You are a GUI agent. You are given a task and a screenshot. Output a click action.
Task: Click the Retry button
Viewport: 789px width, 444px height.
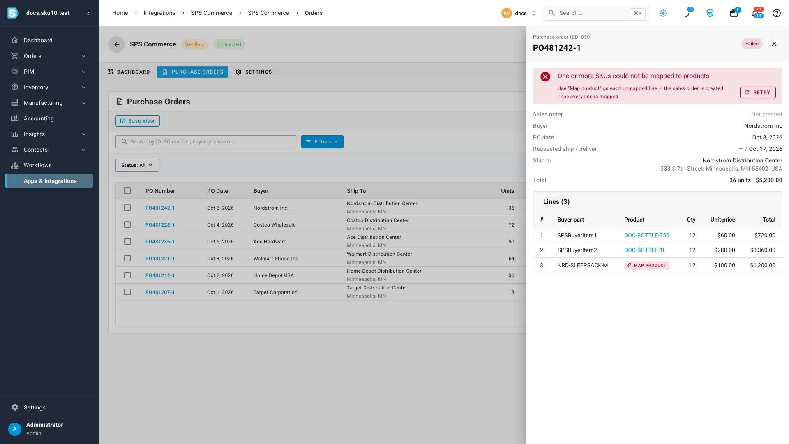[x=758, y=92]
